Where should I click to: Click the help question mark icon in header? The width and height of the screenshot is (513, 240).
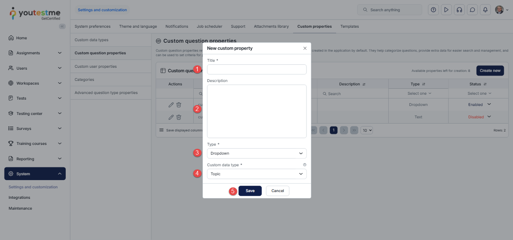coord(433,10)
